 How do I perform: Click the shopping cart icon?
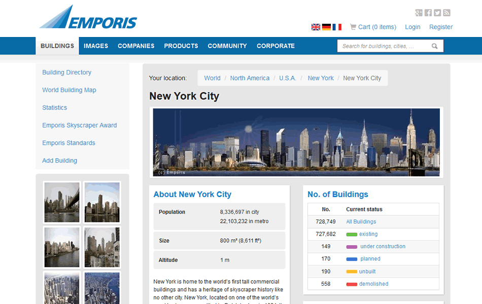353,27
